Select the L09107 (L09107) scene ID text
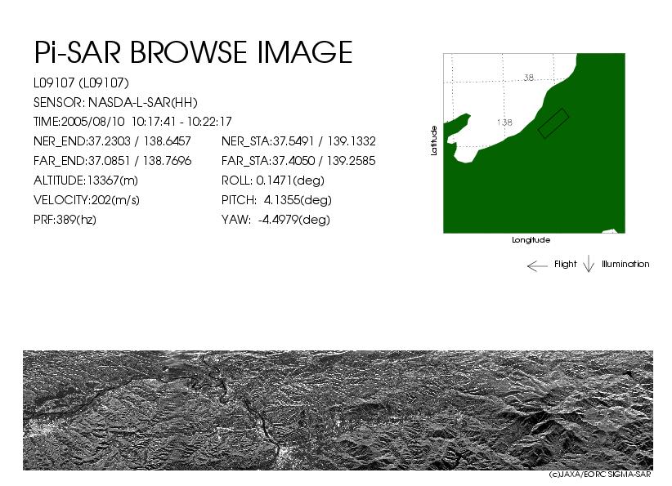The image size is (672, 486). tap(81, 82)
